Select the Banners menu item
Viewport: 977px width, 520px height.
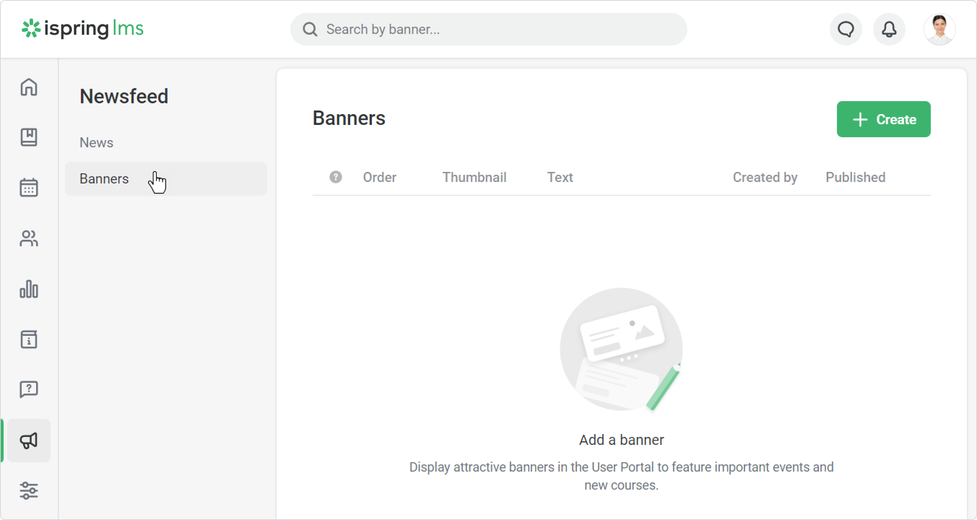coord(104,179)
